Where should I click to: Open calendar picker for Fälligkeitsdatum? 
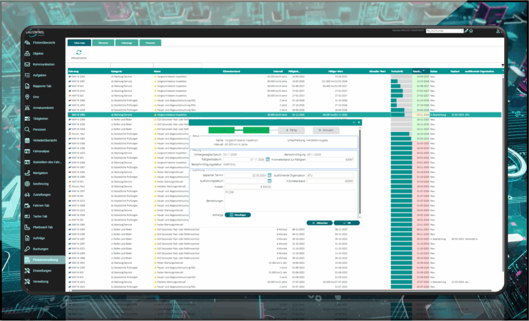(x=268, y=159)
